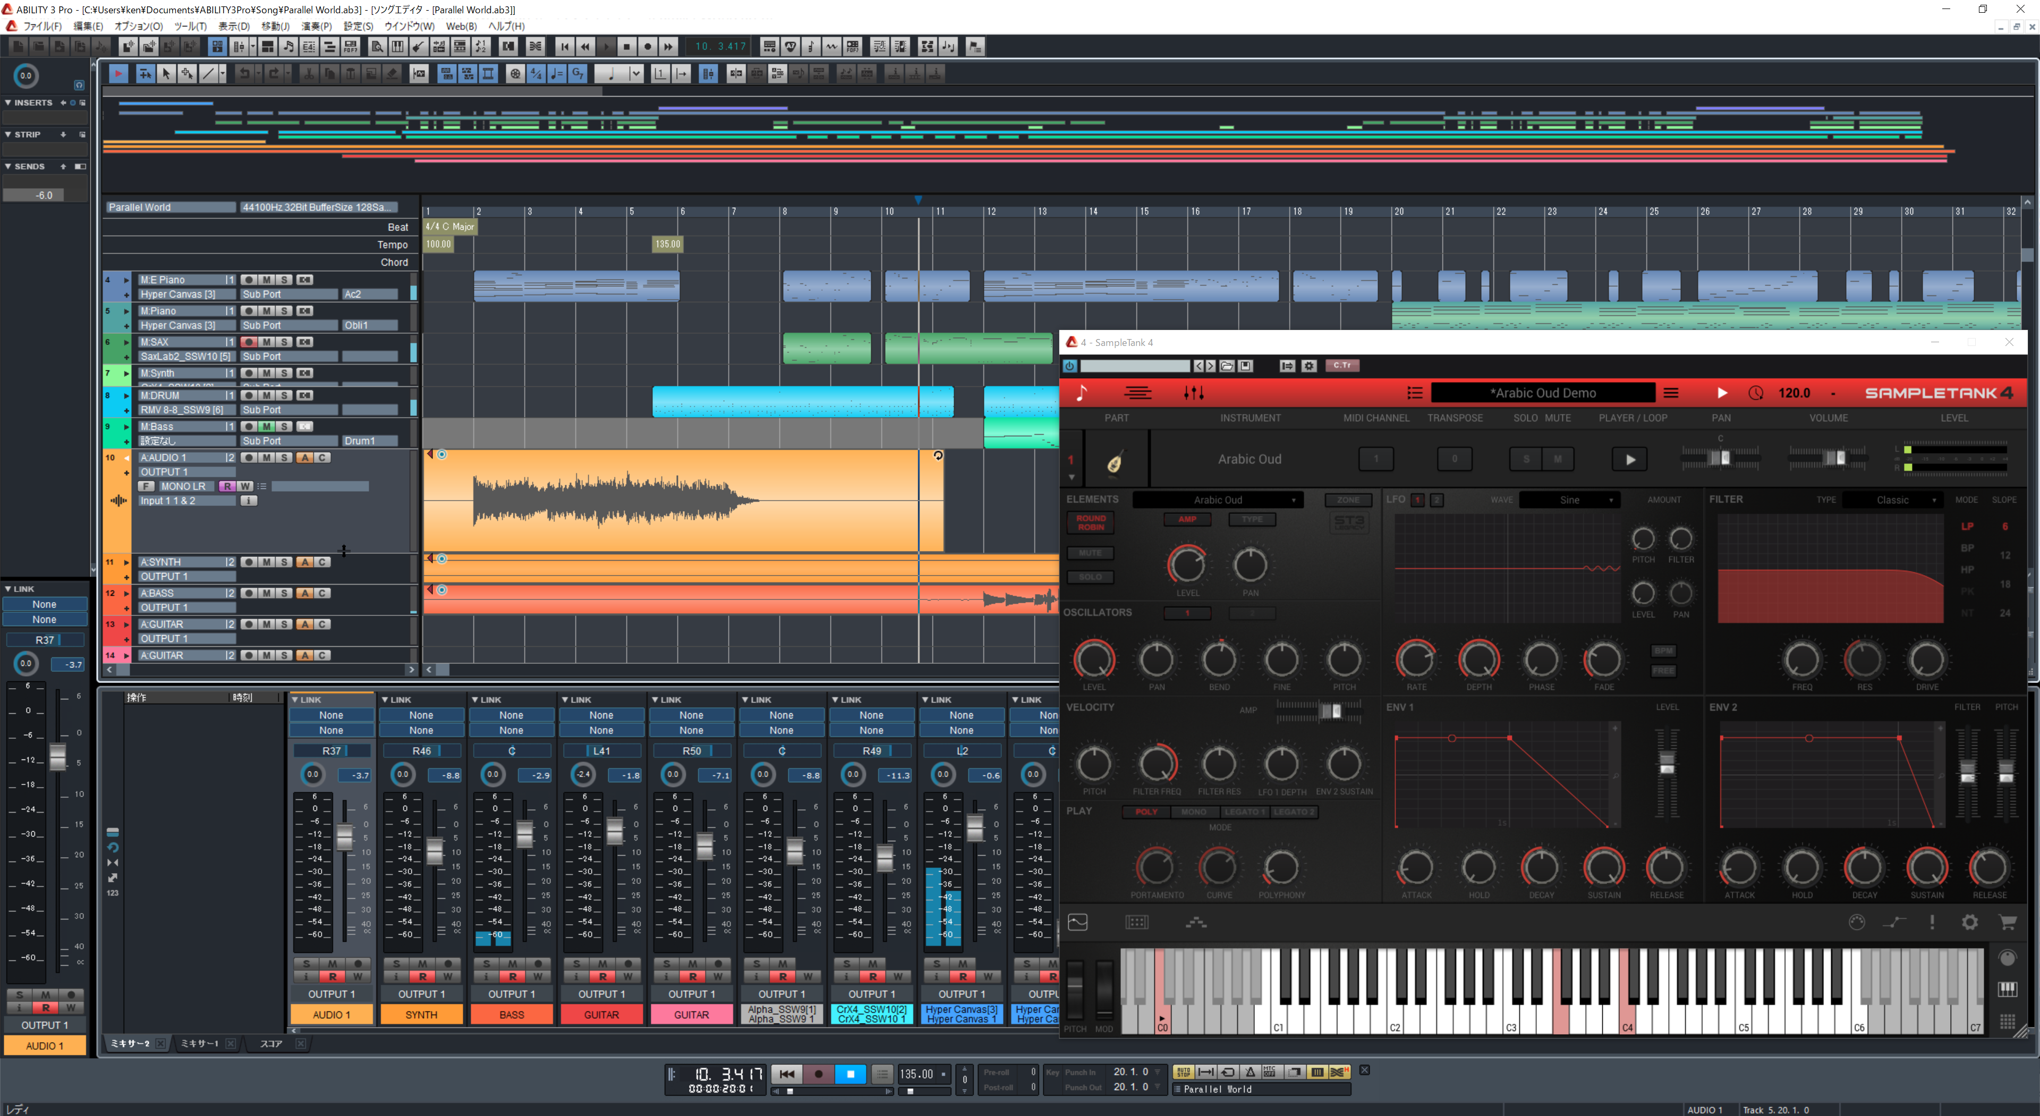Toggle SampleTank part Solo button
This screenshot has height=1116, width=2040.
(x=1526, y=459)
